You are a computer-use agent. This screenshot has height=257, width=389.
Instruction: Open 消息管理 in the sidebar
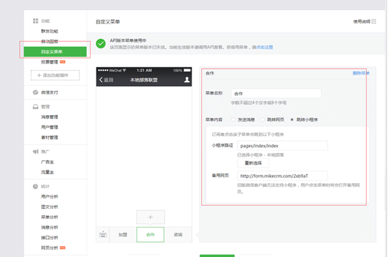(x=50, y=117)
